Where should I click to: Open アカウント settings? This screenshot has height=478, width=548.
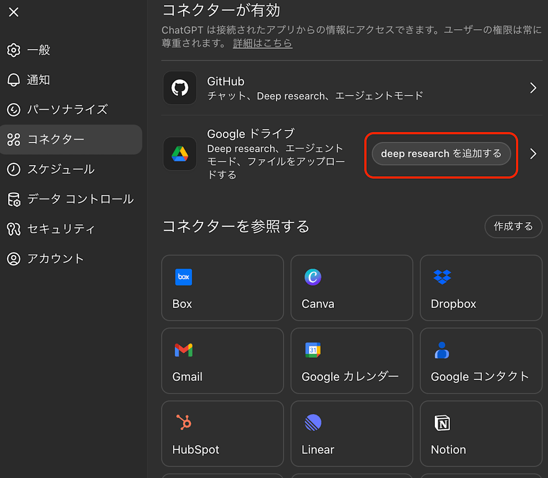71,259
